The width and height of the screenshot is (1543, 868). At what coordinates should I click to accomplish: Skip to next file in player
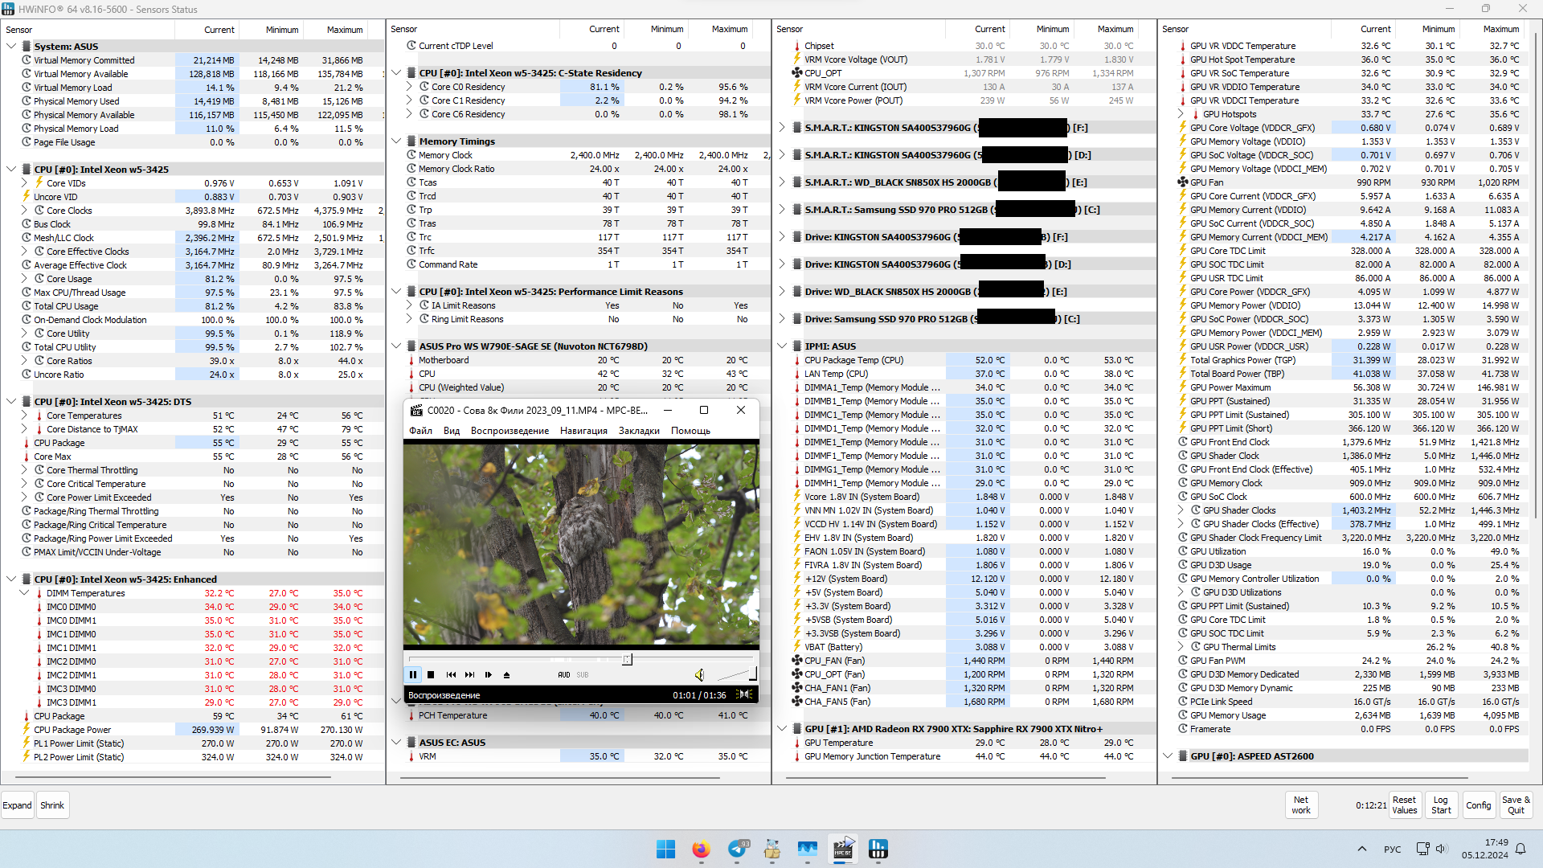[x=469, y=675]
